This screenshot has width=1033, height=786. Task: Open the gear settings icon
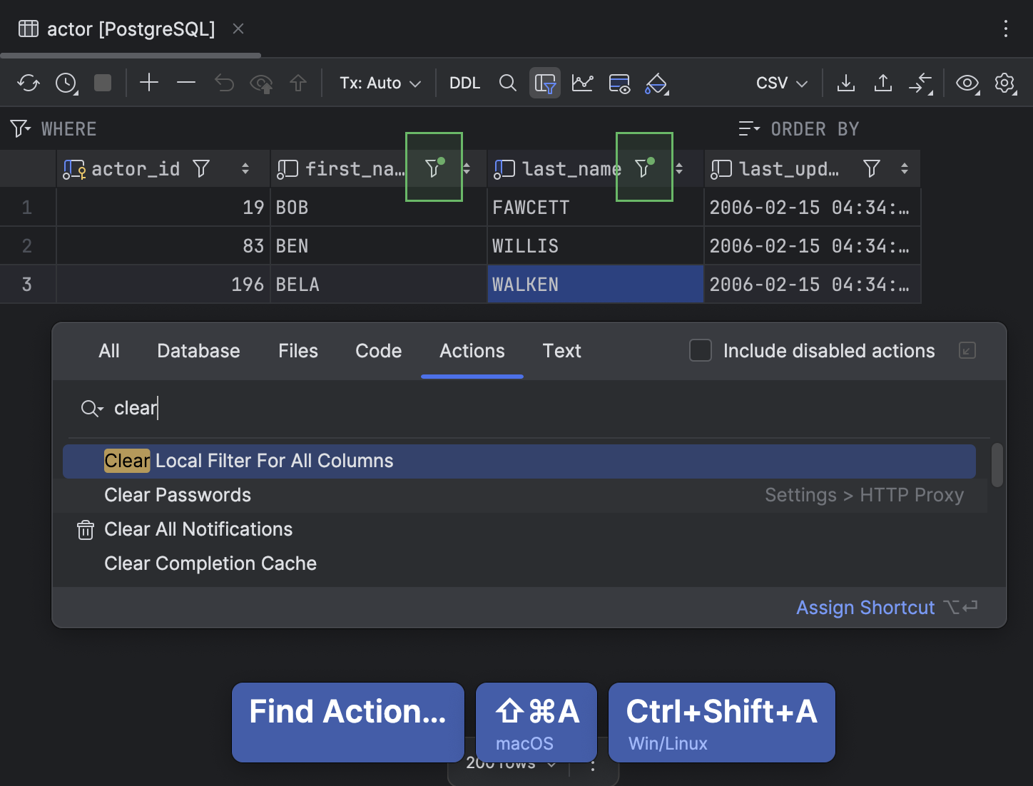click(x=1005, y=83)
